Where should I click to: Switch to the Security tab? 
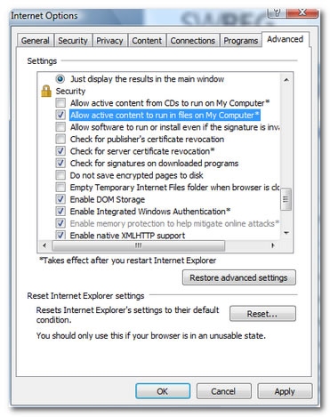click(x=73, y=41)
